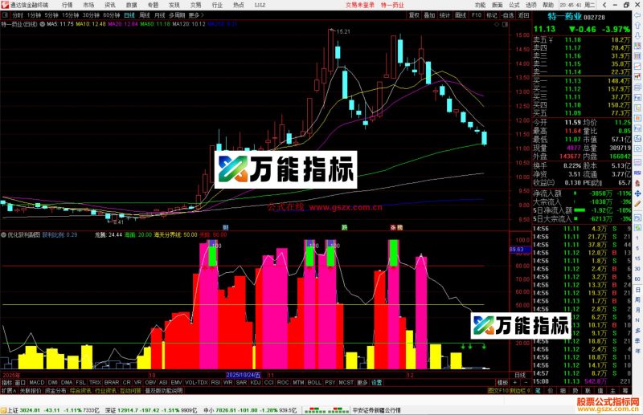Switch to 60分钟 period

point(111,15)
